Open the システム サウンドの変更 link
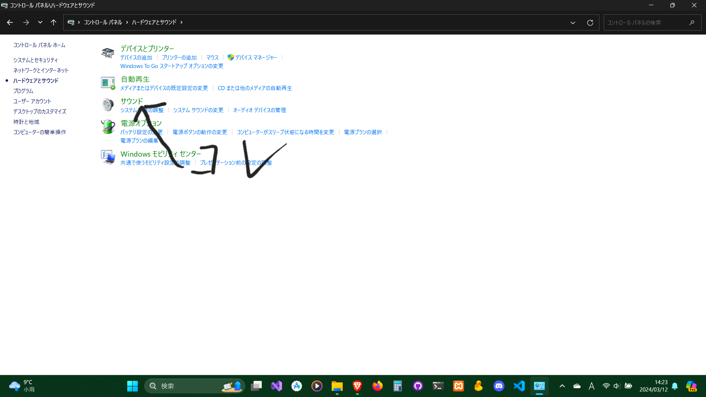The height and width of the screenshot is (397, 706). coord(198,110)
